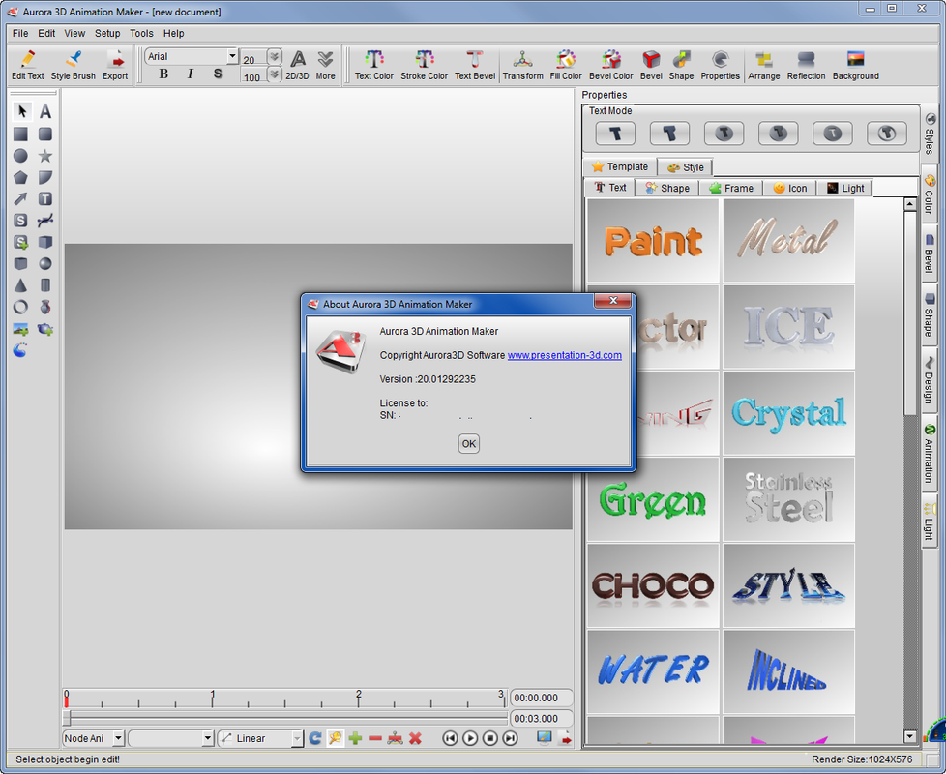Viewport: 946px width, 774px height.
Task: Add a keyframe with the green plus
Action: [x=355, y=738]
